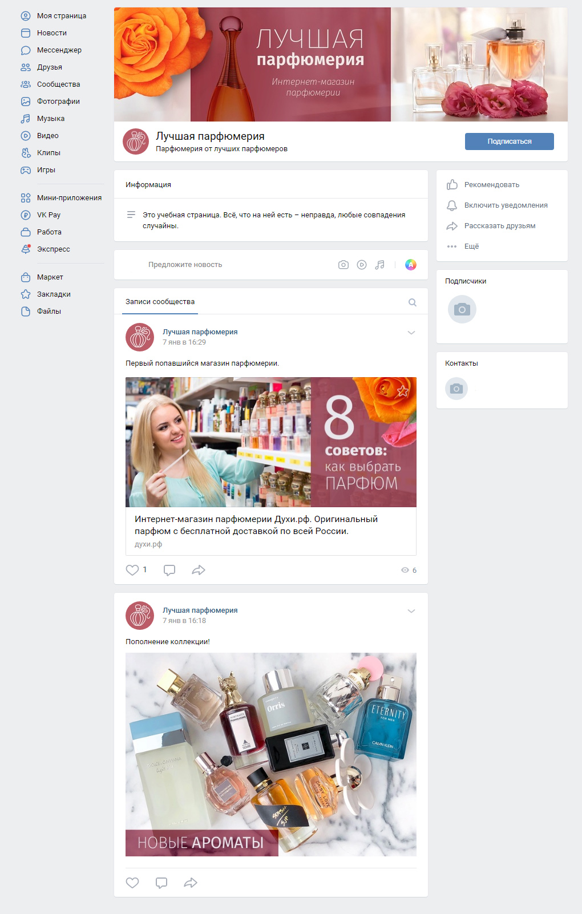Share the Пополнение коллекции post
Viewport: 582px width, 914px height.
pos(191,883)
